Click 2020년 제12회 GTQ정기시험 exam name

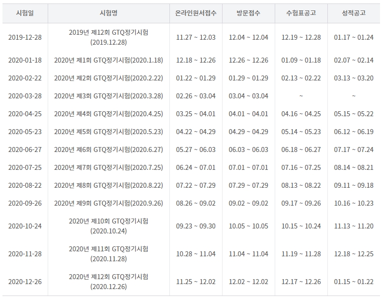point(108,282)
